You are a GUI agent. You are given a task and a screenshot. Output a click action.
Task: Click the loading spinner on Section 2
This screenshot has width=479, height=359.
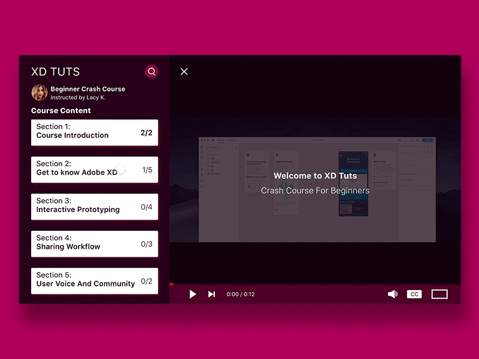[120, 169]
